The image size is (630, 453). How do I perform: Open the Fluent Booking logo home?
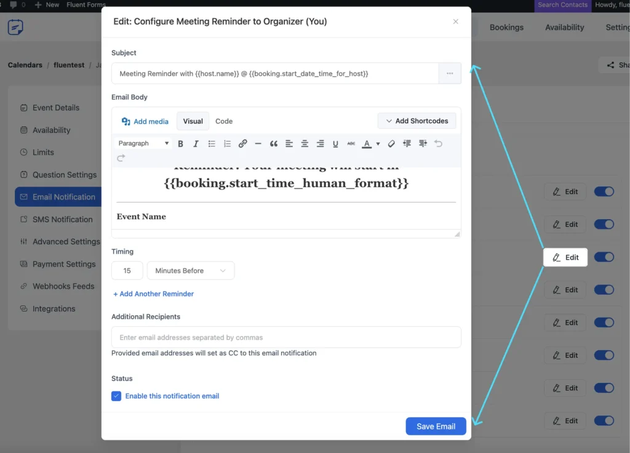click(15, 27)
